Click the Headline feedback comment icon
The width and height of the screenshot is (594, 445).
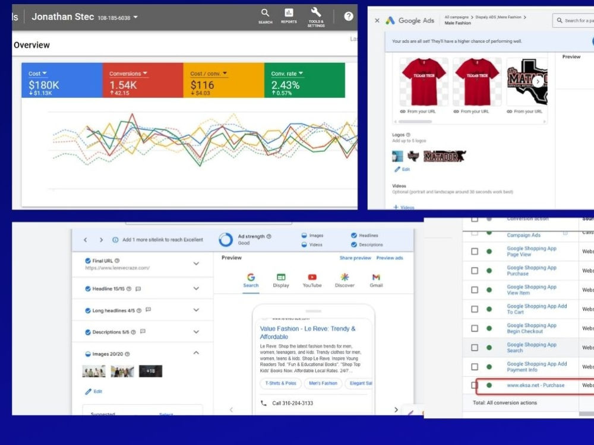pos(138,289)
